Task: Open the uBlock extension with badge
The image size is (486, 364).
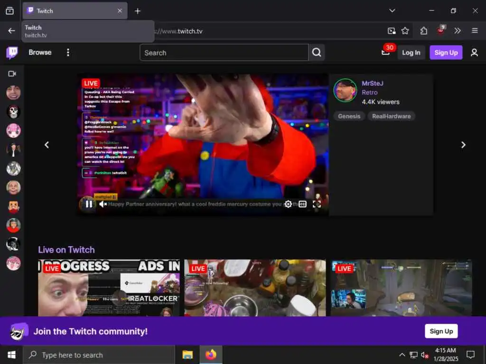Action: (x=441, y=30)
